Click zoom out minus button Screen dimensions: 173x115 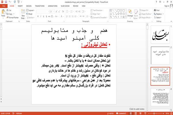click(149, 114)
